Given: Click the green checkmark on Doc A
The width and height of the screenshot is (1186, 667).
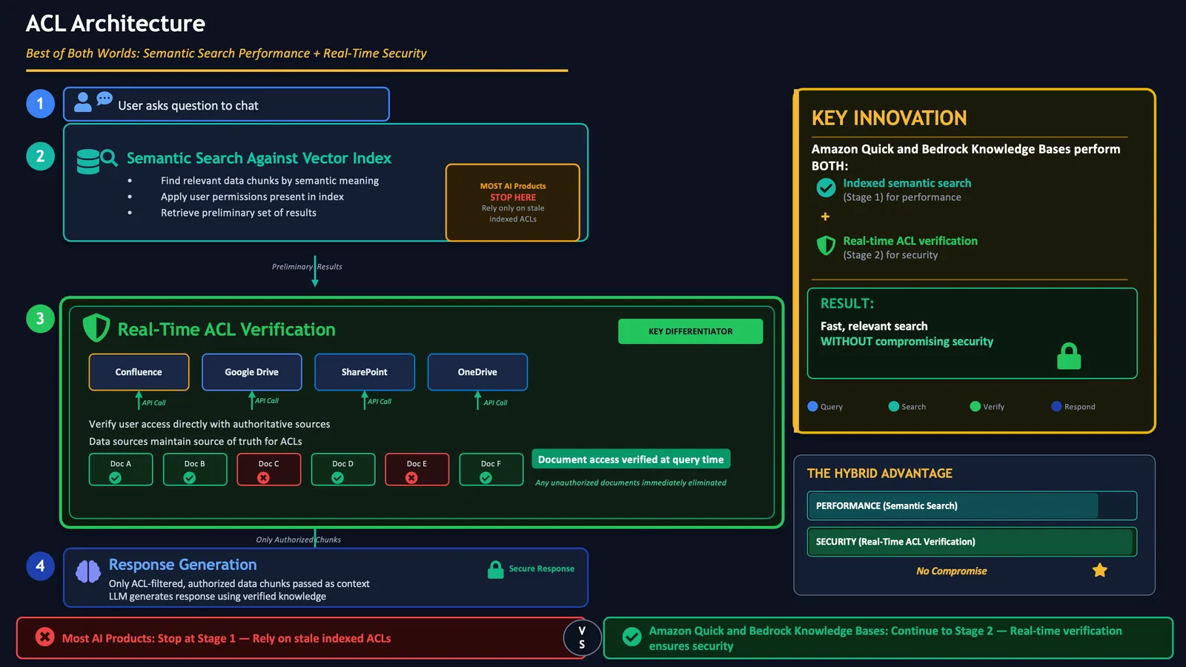Looking at the screenshot, I should pyautogui.click(x=116, y=478).
